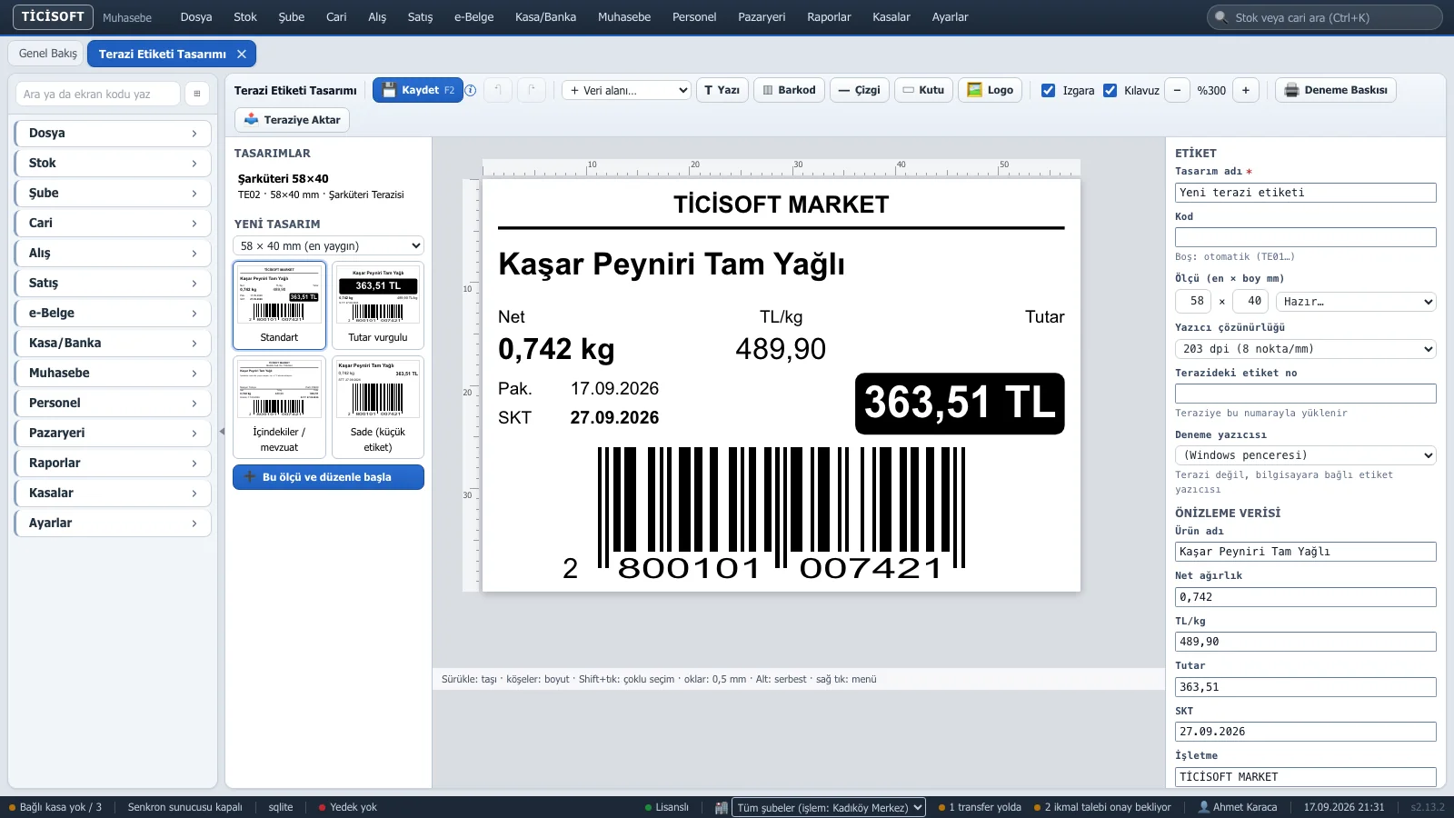Click the Kaydet save button
Viewport: 1454px width, 818px height.
[x=418, y=90]
